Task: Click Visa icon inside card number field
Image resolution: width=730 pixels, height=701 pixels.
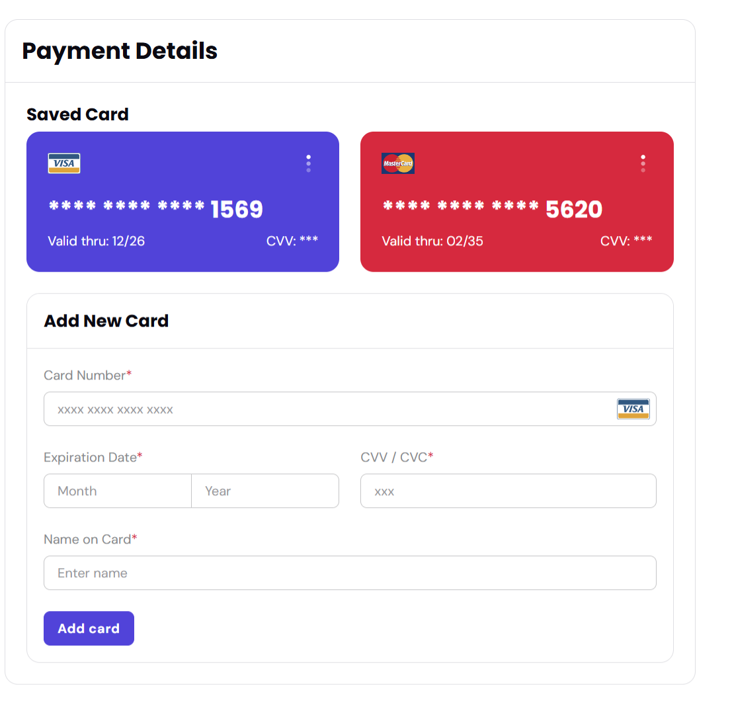Action: 633,409
